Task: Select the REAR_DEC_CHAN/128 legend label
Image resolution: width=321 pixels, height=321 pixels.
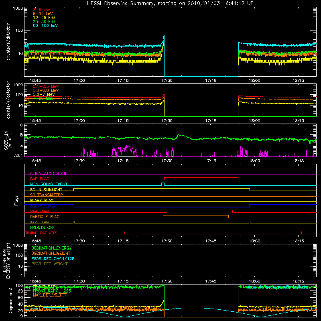Action: coord(53,258)
